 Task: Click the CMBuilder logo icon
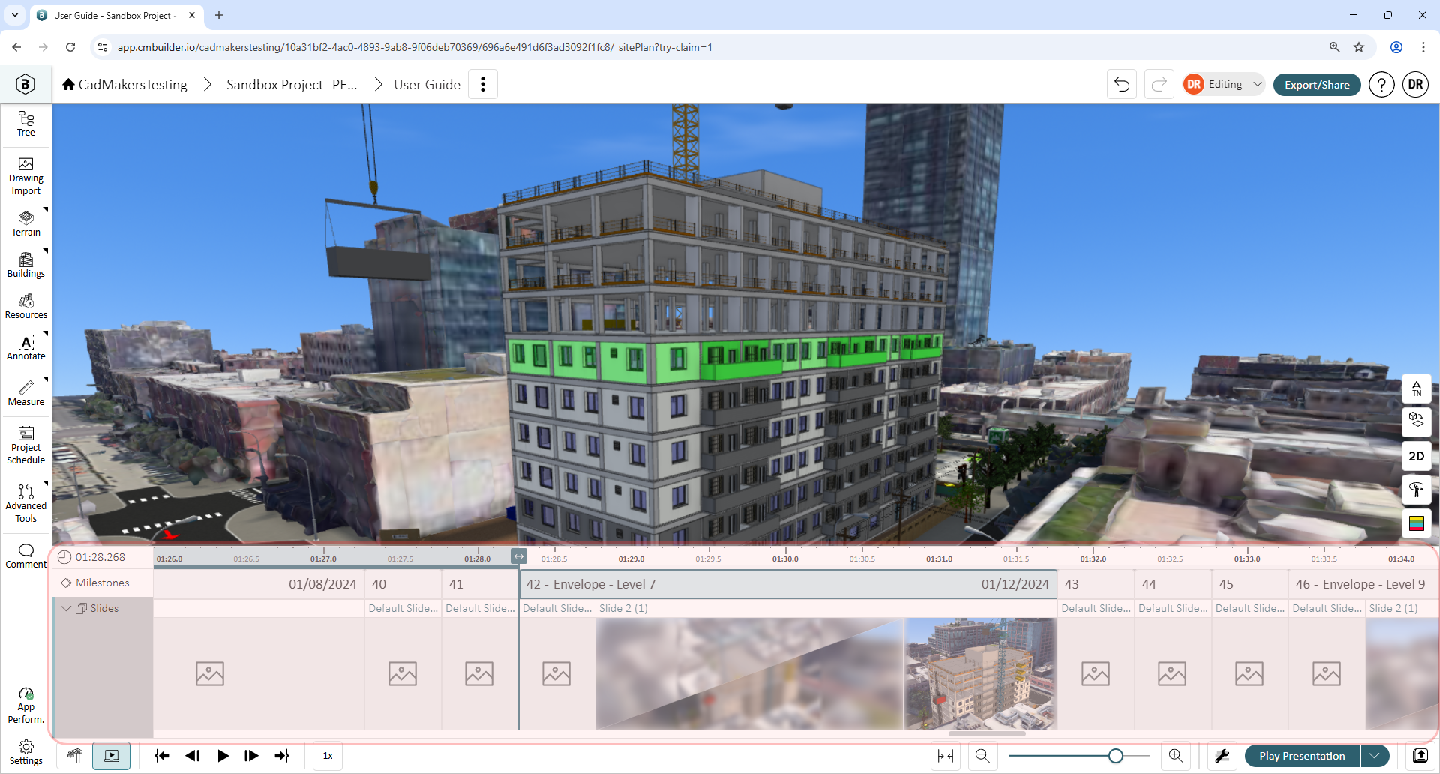[25, 84]
